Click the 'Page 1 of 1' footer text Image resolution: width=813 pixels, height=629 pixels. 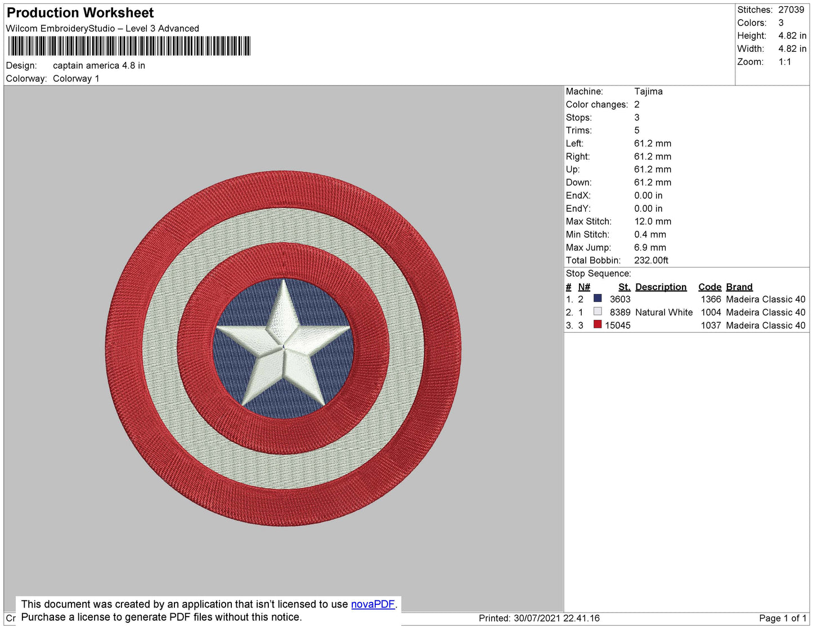pyautogui.click(x=783, y=618)
